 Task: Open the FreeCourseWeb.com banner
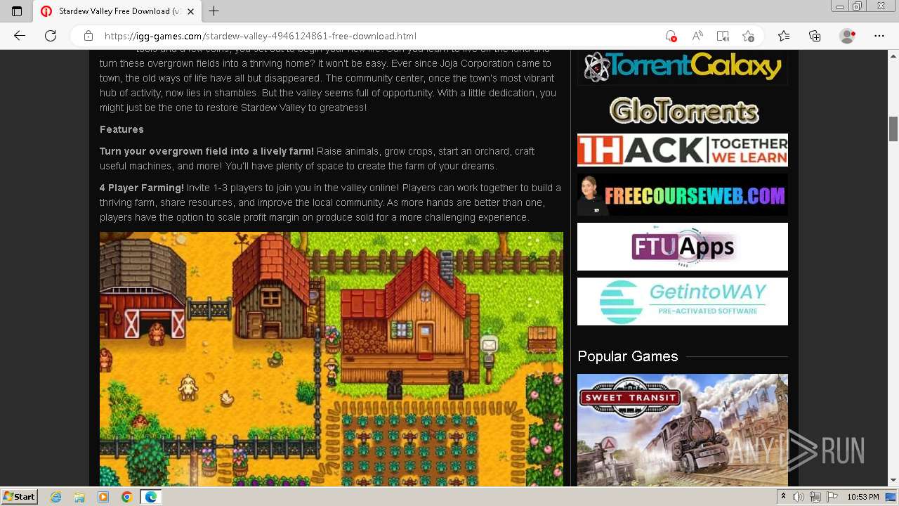pos(683,195)
